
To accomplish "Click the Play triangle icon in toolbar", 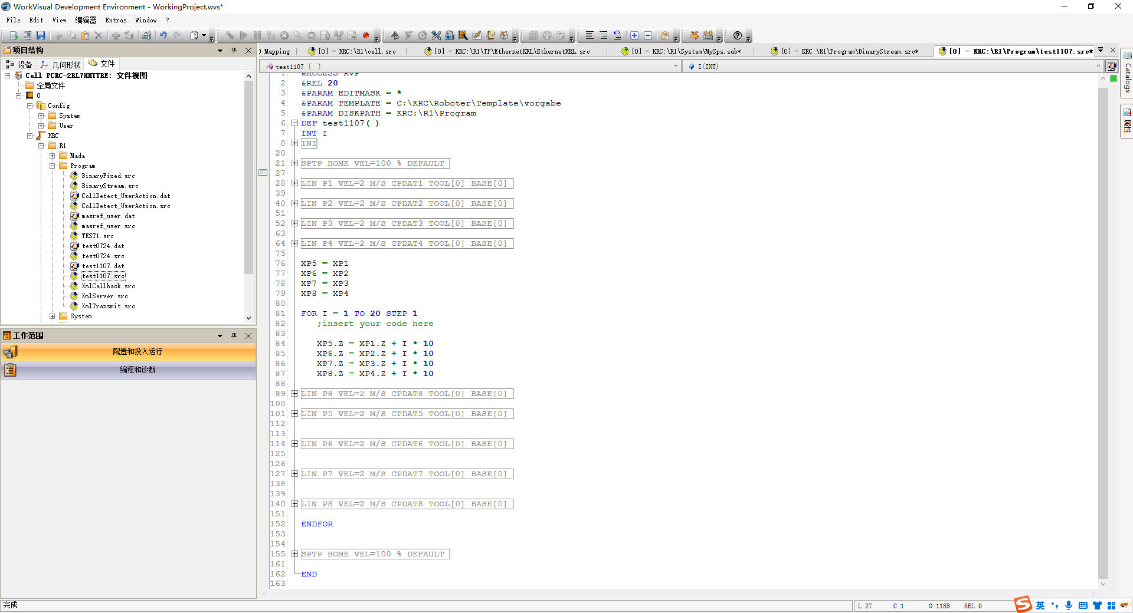I will click(x=244, y=35).
